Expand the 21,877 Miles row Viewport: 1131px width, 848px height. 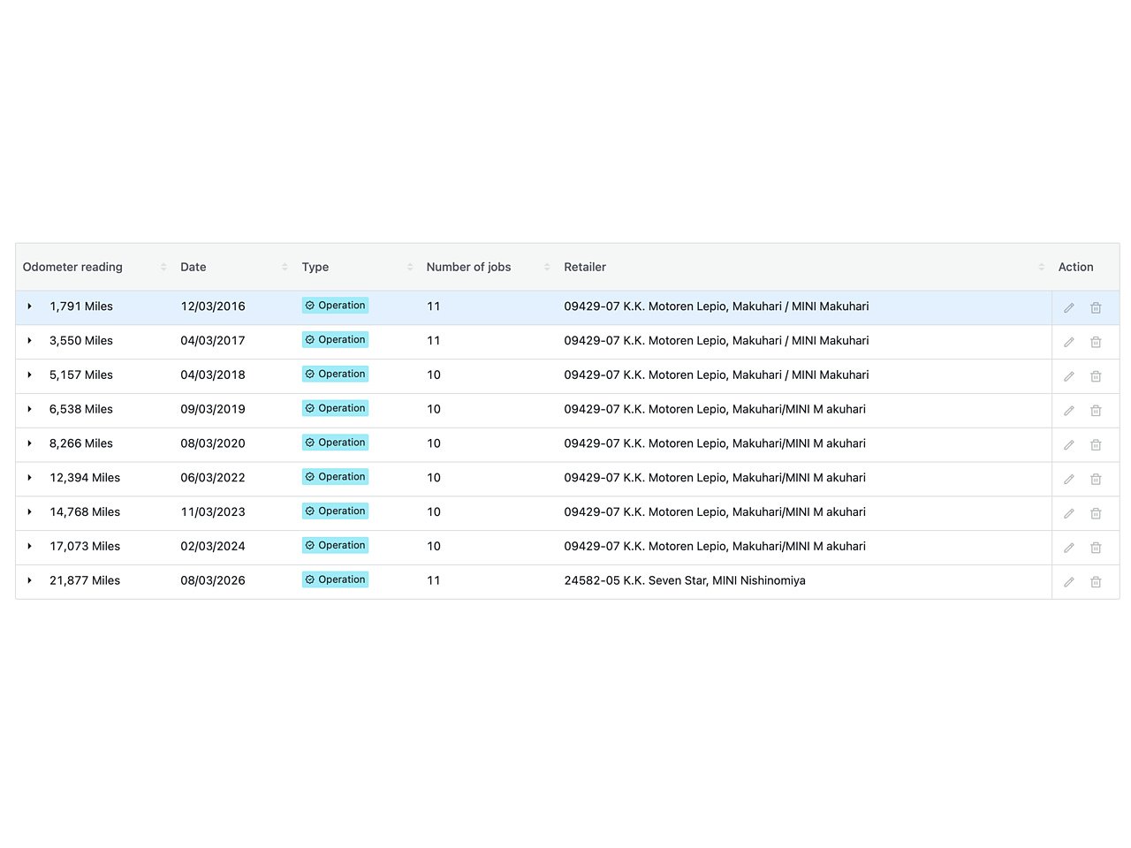(29, 580)
